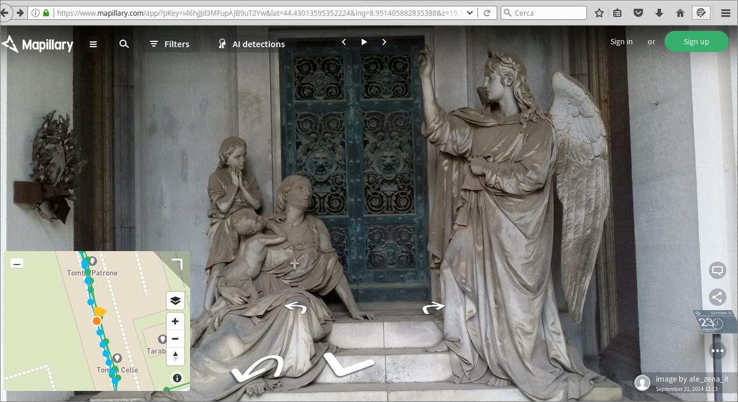Screen dimensions: 738x402
Task: Go to previous image in sequence
Action: tap(344, 42)
